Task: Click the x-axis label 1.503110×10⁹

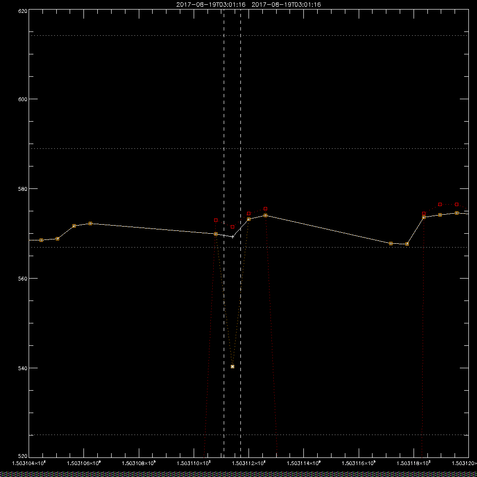Action: tap(194, 463)
